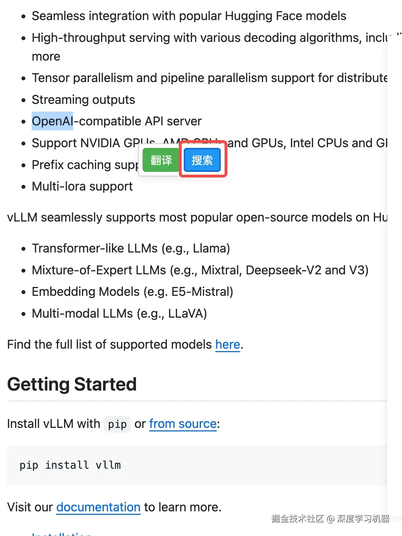Screen dimensions: 402x536
Task: Click the highlighted 'OpenAI' selected text
Action: pos(52,121)
